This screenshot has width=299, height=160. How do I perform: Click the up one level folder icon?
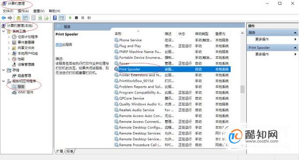(18, 18)
